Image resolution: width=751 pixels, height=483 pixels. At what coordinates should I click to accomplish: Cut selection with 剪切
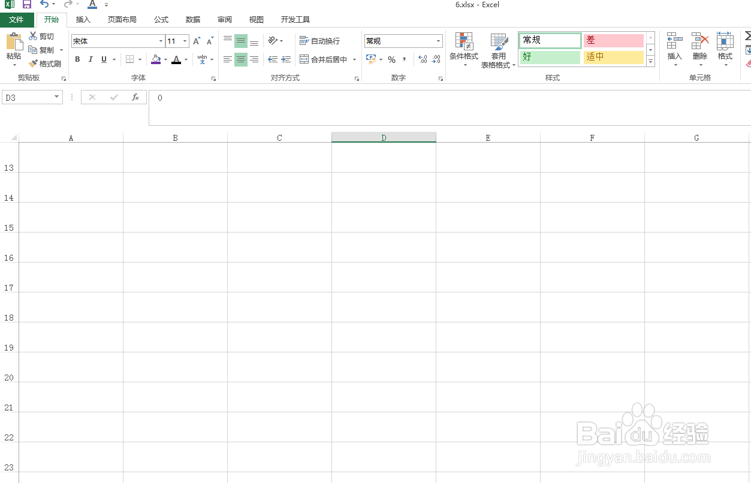(41, 37)
